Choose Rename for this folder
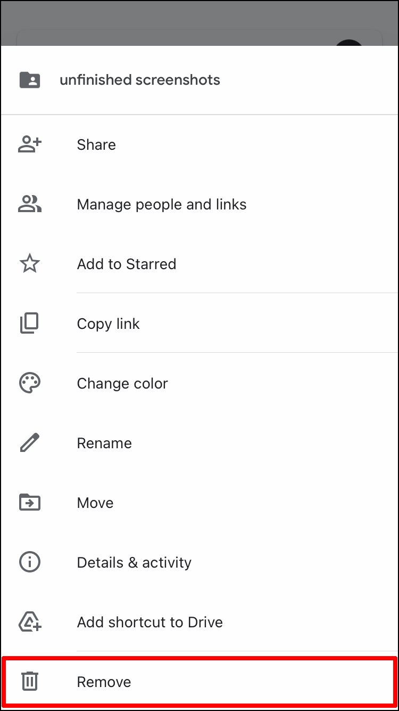Viewport: 399px width, 711px height. (104, 443)
